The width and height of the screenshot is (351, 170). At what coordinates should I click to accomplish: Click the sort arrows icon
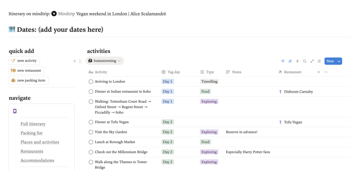pyautogui.click(x=290, y=61)
